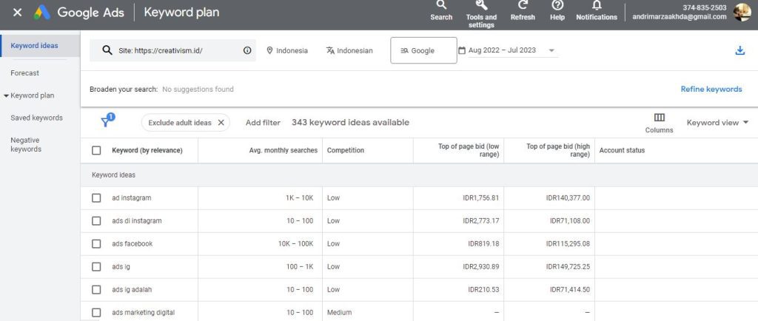Sort by Top of page bid (low range)

click(x=469, y=150)
